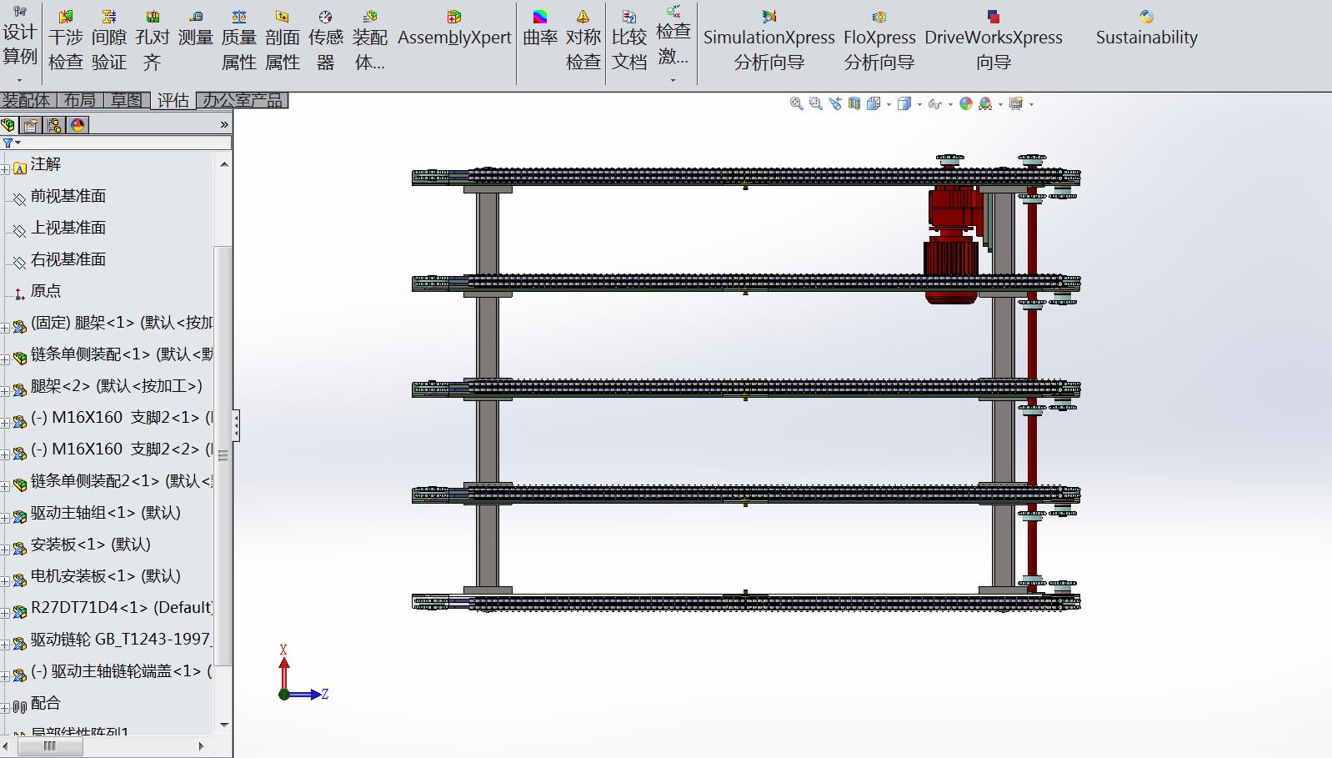Click Zoom to Area icon
The height and width of the screenshot is (758, 1332).
(x=815, y=103)
